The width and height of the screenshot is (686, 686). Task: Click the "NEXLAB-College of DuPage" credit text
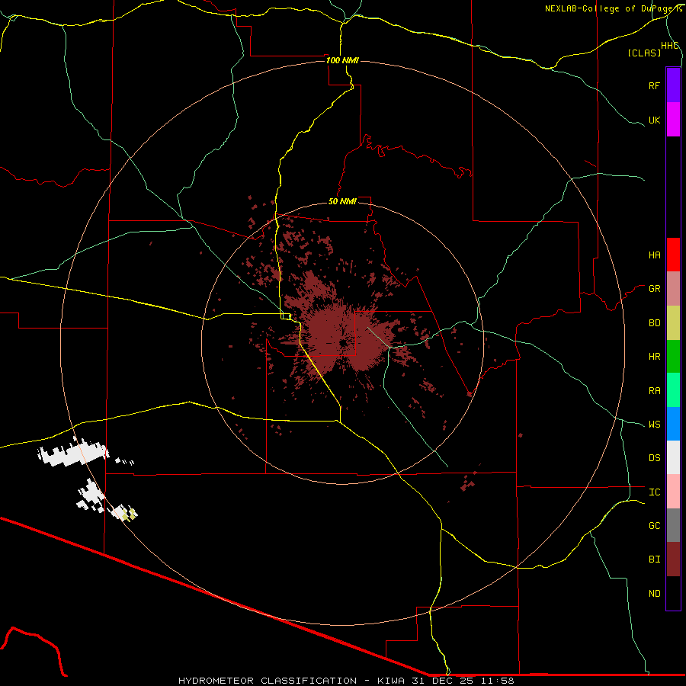point(611,8)
